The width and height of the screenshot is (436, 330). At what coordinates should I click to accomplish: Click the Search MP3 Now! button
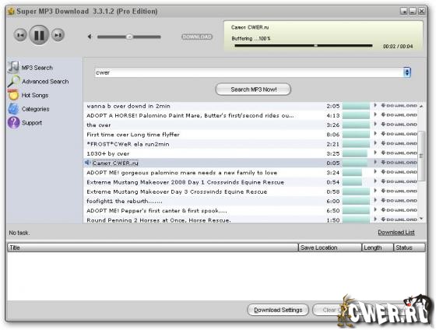253,90
